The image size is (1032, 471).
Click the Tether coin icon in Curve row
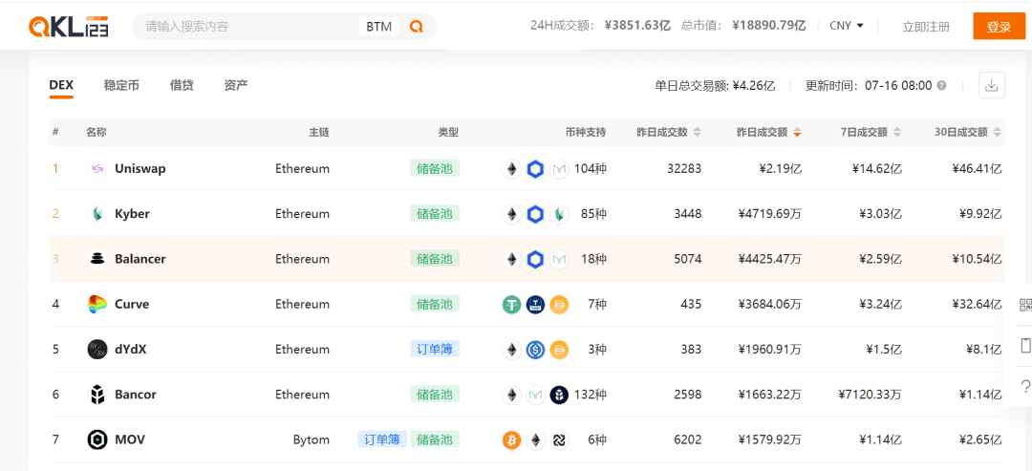click(511, 304)
